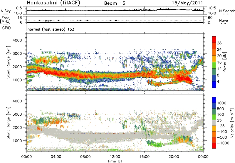Click the power colorbar value '4'
The height and width of the screenshot is (163, 235).
[x=218, y=82]
